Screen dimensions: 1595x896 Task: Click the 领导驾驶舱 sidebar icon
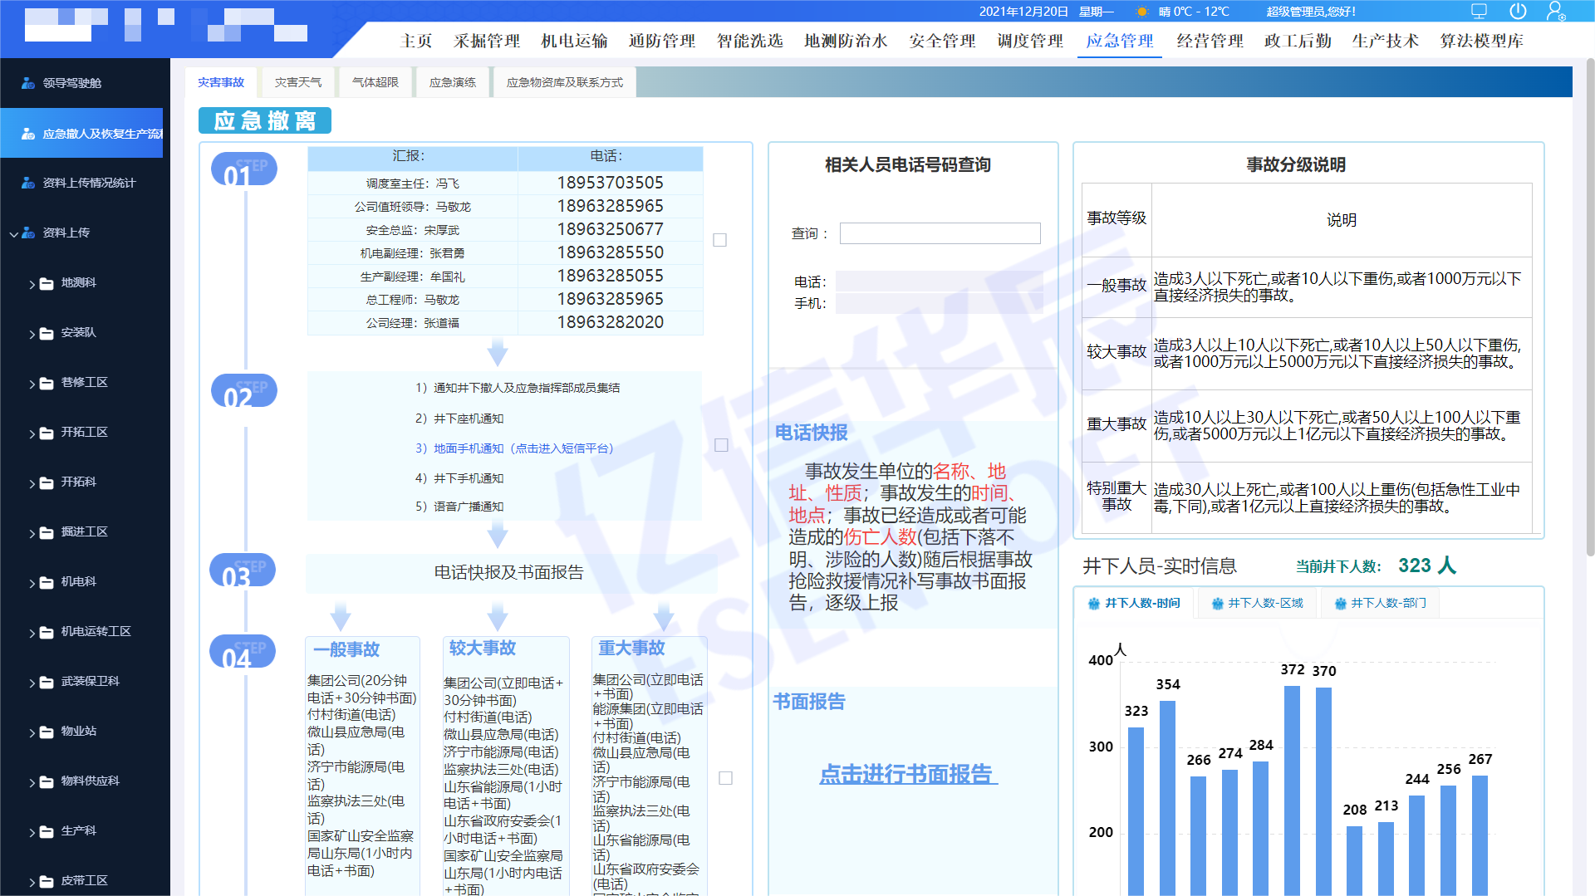pyautogui.click(x=28, y=83)
